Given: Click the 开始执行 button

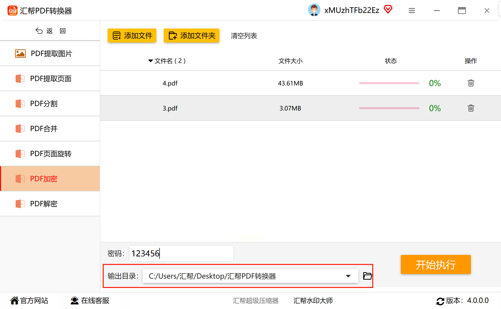Looking at the screenshot, I should pyautogui.click(x=436, y=264).
